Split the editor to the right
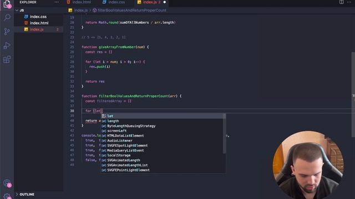 click(x=342, y=2)
